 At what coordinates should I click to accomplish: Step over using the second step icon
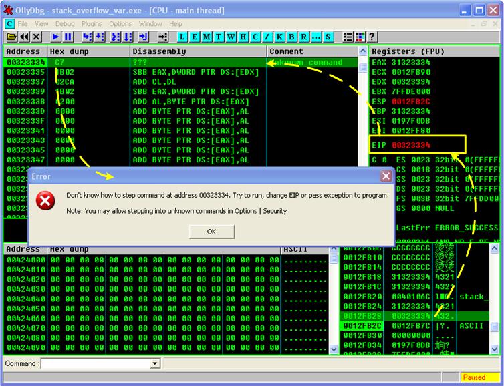point(100,37)
